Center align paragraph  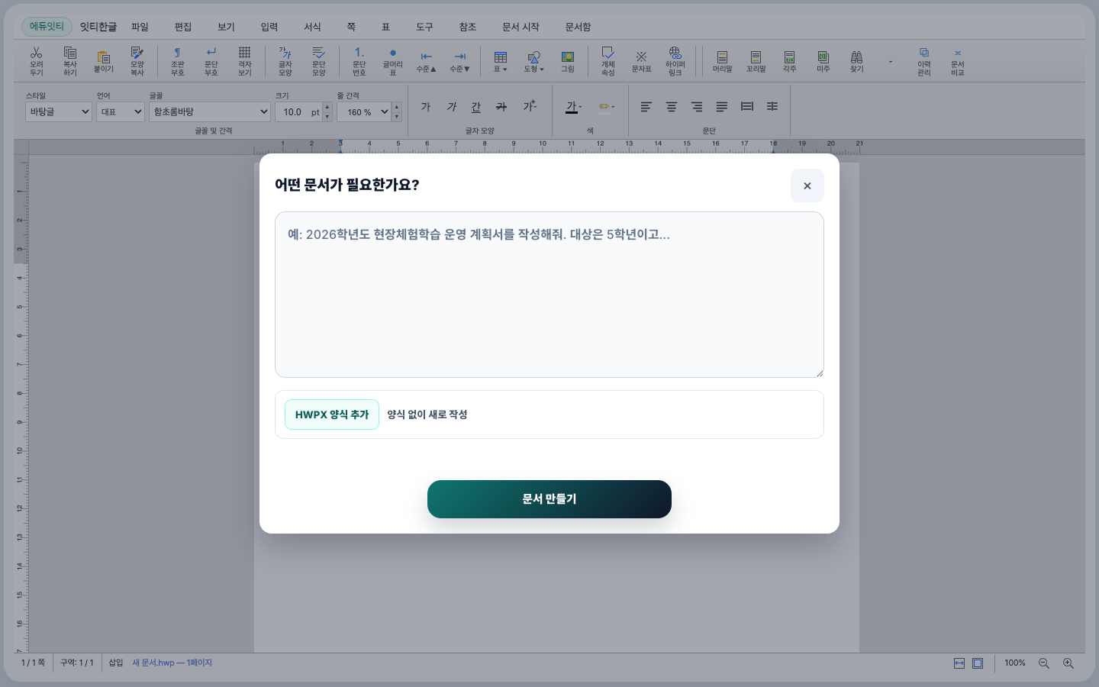(672, 107)
